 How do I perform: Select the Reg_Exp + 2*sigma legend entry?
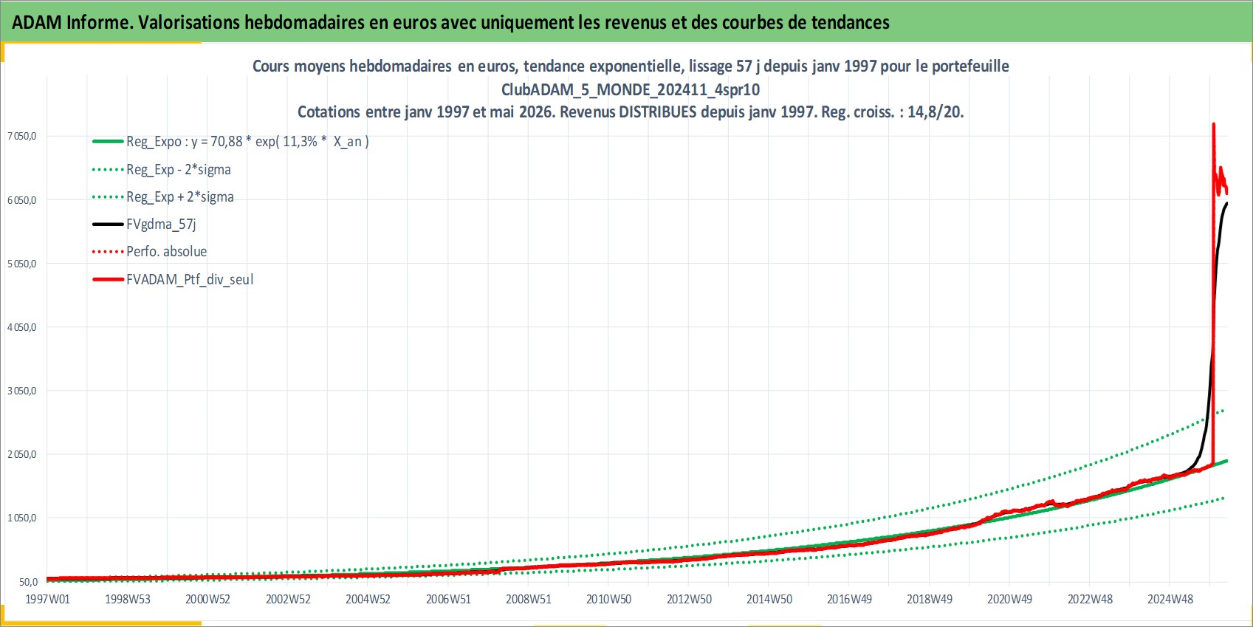163,196
